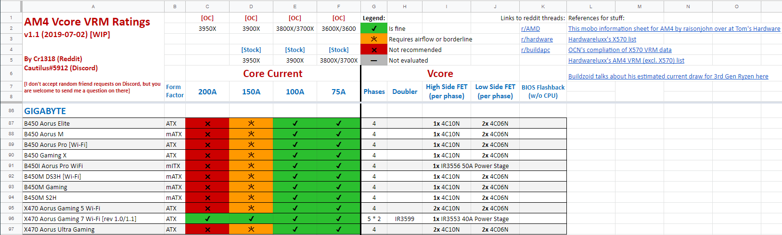
Task: Select the red 'Not recommended' legend swatch
Action: pos(374,50)
